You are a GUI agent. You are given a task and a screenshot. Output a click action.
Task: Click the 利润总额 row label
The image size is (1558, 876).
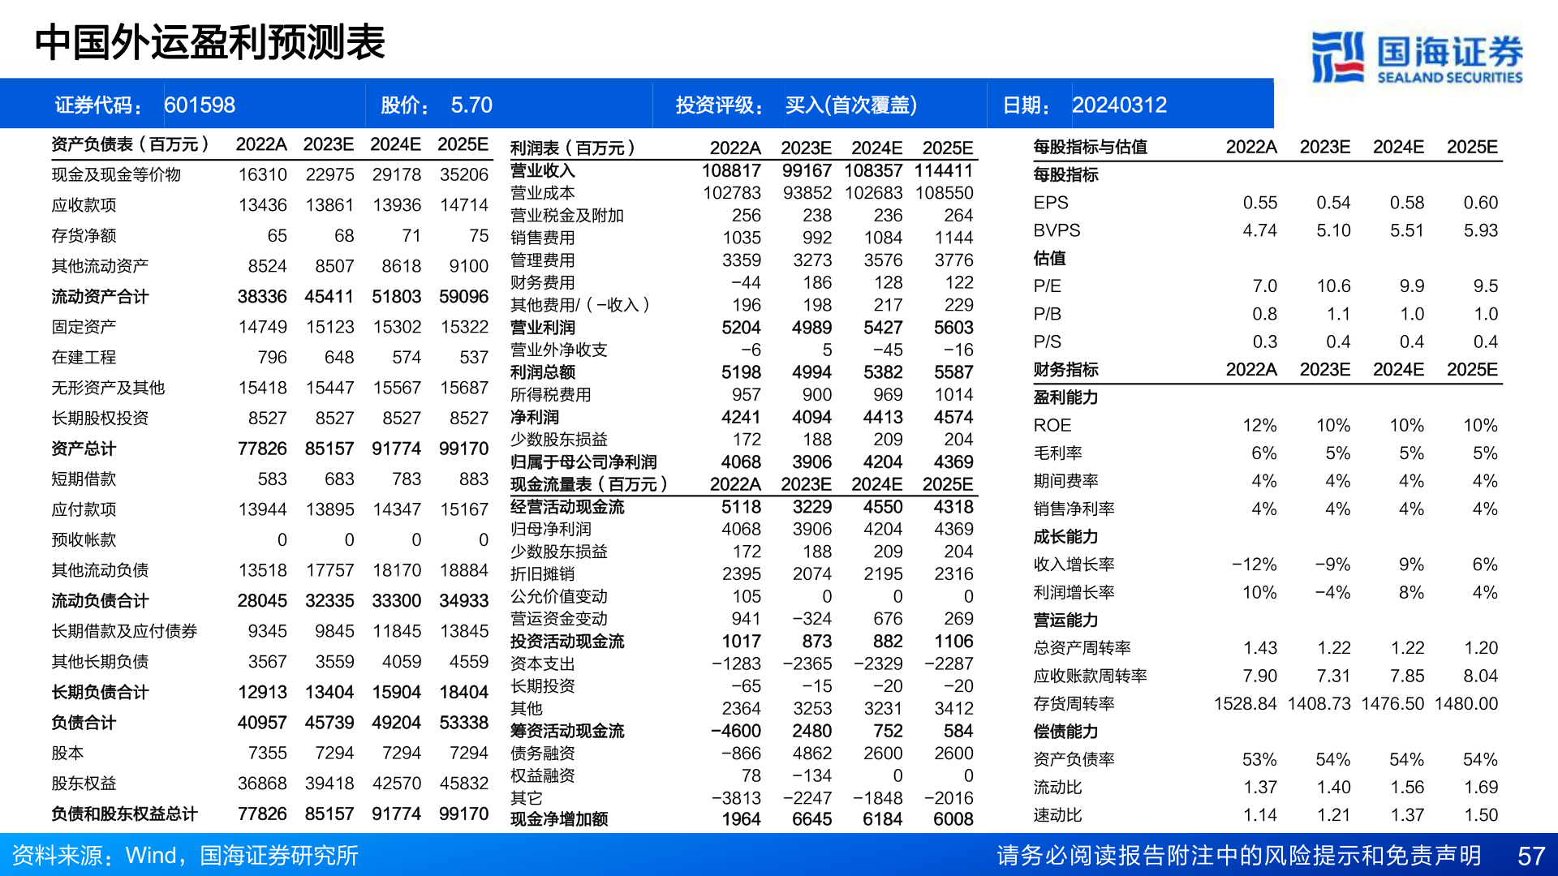tap(542, 372)
